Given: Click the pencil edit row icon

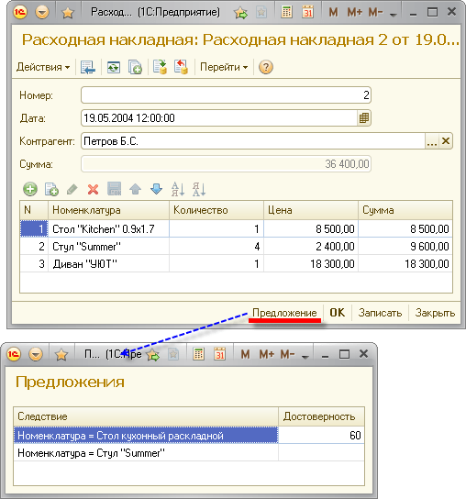Looking at the screenshot, I should tap(72, 189).
